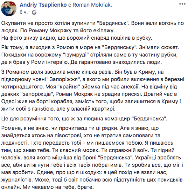Image resolution: width=188 pixels, height=191 pixels.
Task: Click the line starting "журналістів. Може, тоді"
Action: (92, 180)
